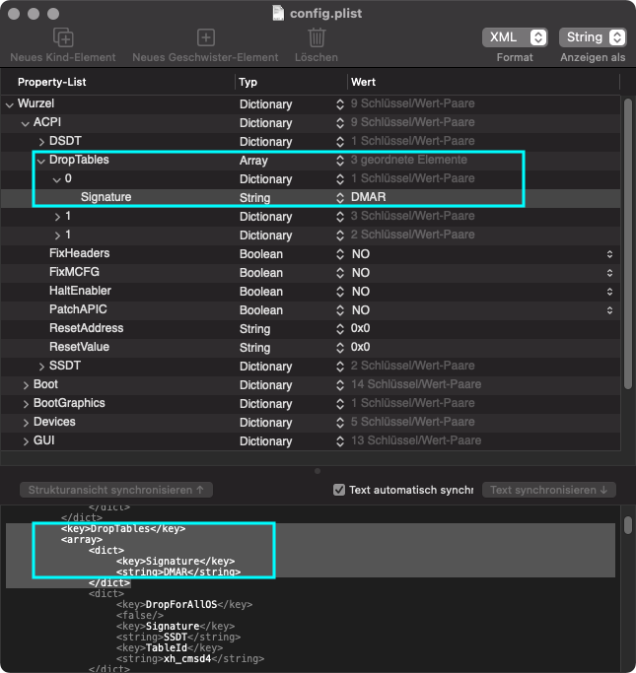This screenshot has width=636, height=673.
Task: Change type stepper for ResetAddress row
Action: [x=340, y=329]
